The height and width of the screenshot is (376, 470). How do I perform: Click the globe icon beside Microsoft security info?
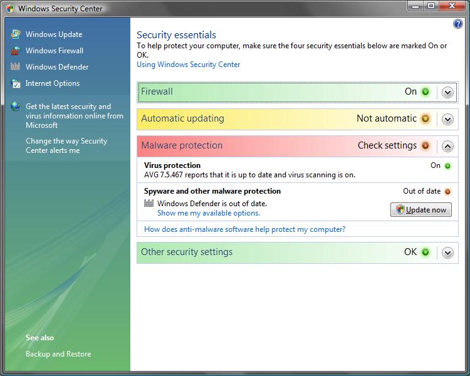click(15, 107)
